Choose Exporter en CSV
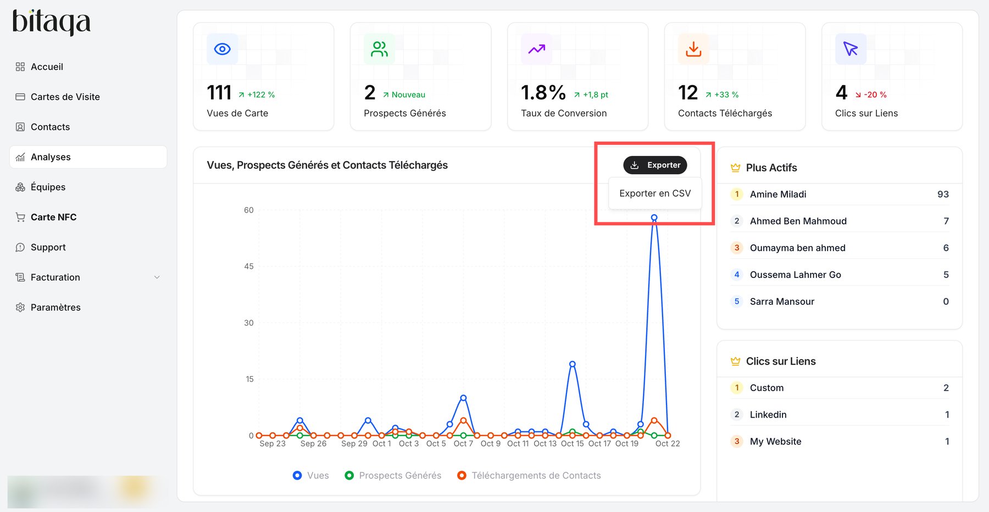 coord(655,193)
